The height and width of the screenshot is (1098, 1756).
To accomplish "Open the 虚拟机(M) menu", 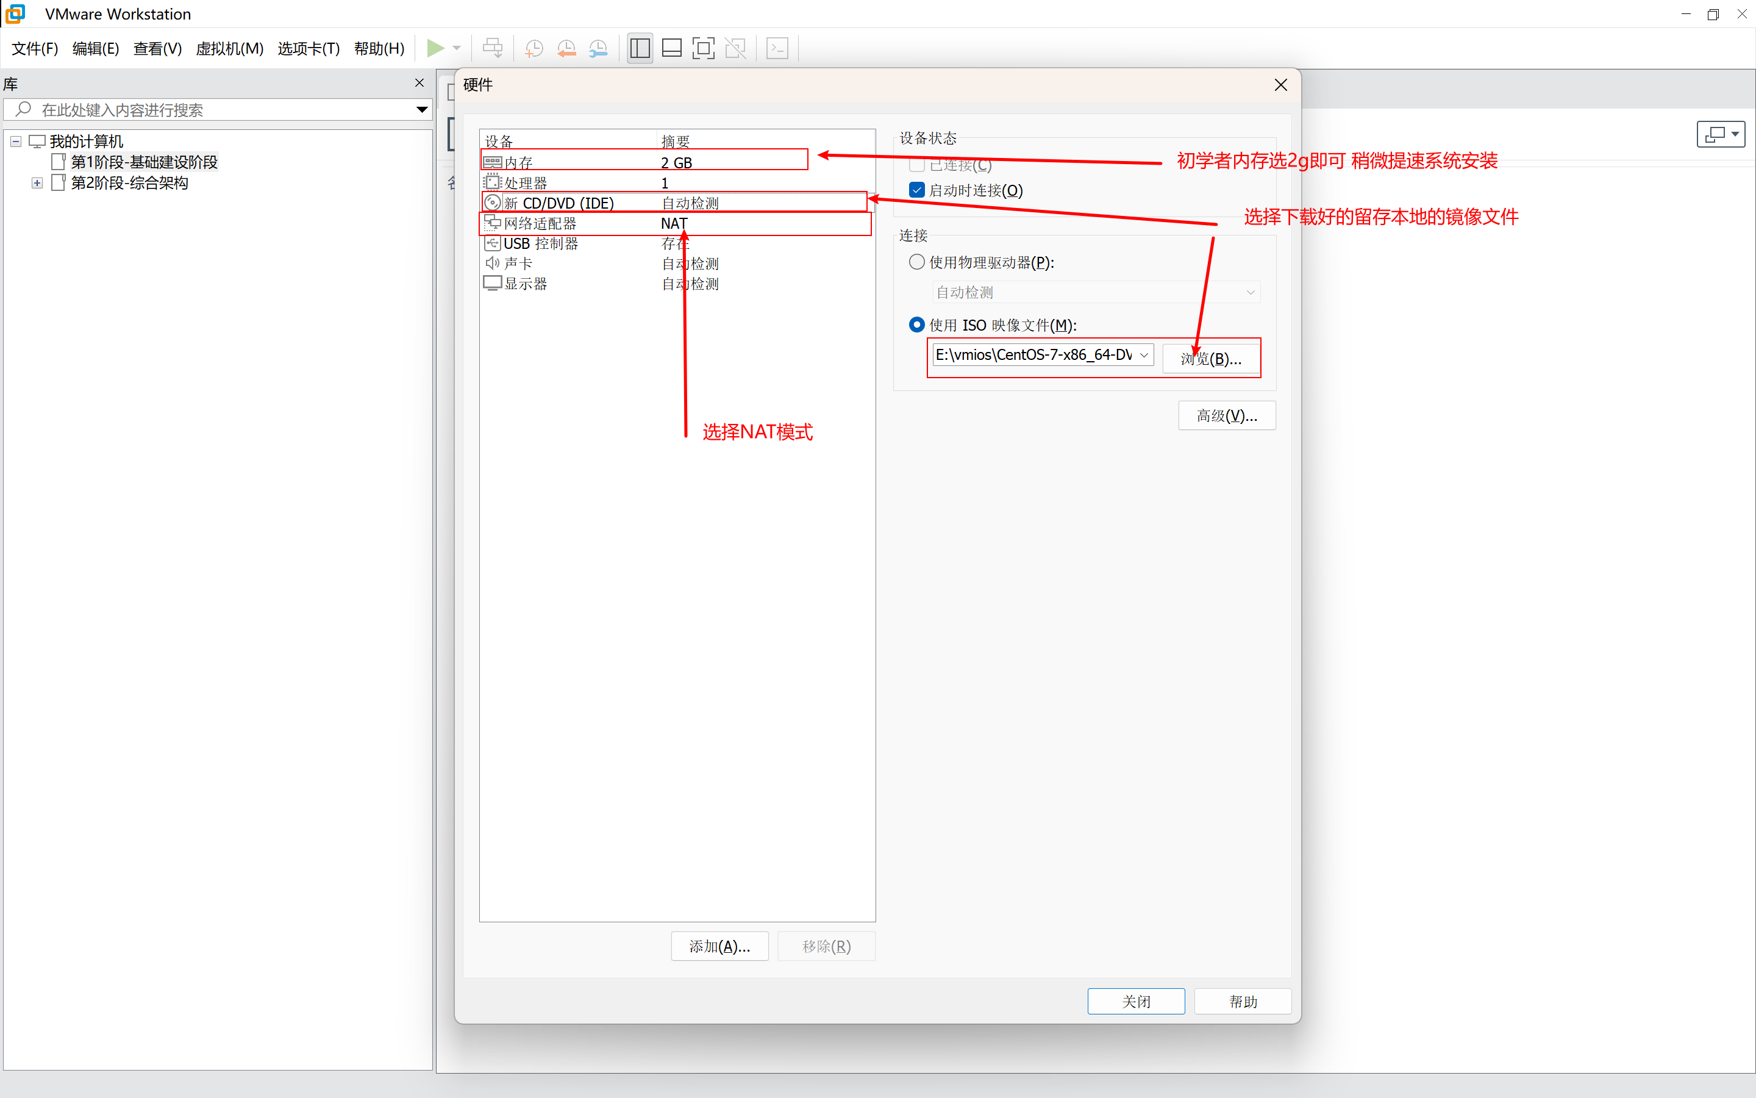I will pos(229,49).
